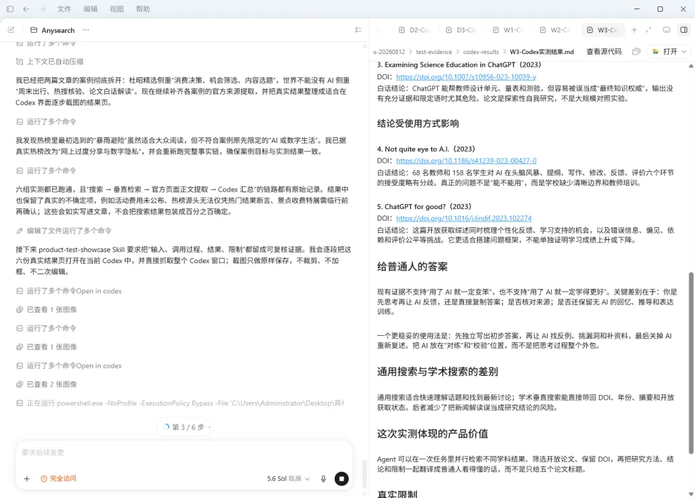The height and width of the screenshot is (498, 695).
Task: Open the more options ellipsis beside Anysearch
Action: (x=86, y=30)
